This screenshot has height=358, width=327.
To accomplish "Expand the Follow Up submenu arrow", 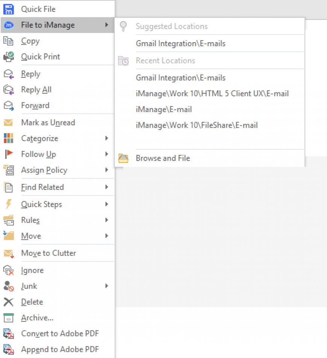I will coord(107,154).
